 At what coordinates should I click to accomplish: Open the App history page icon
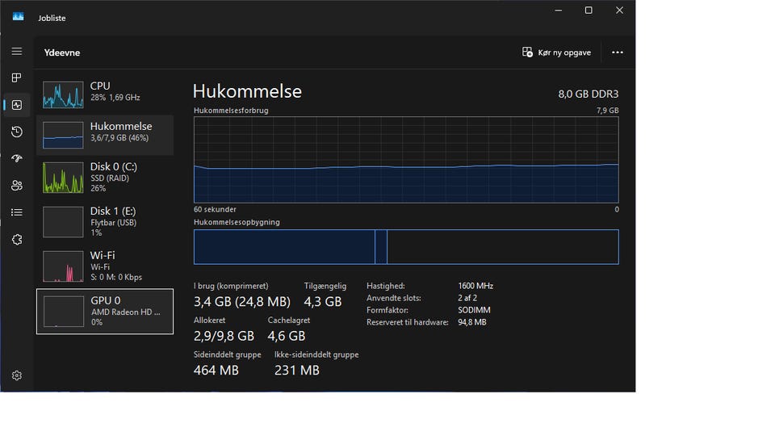pos(17,132)
